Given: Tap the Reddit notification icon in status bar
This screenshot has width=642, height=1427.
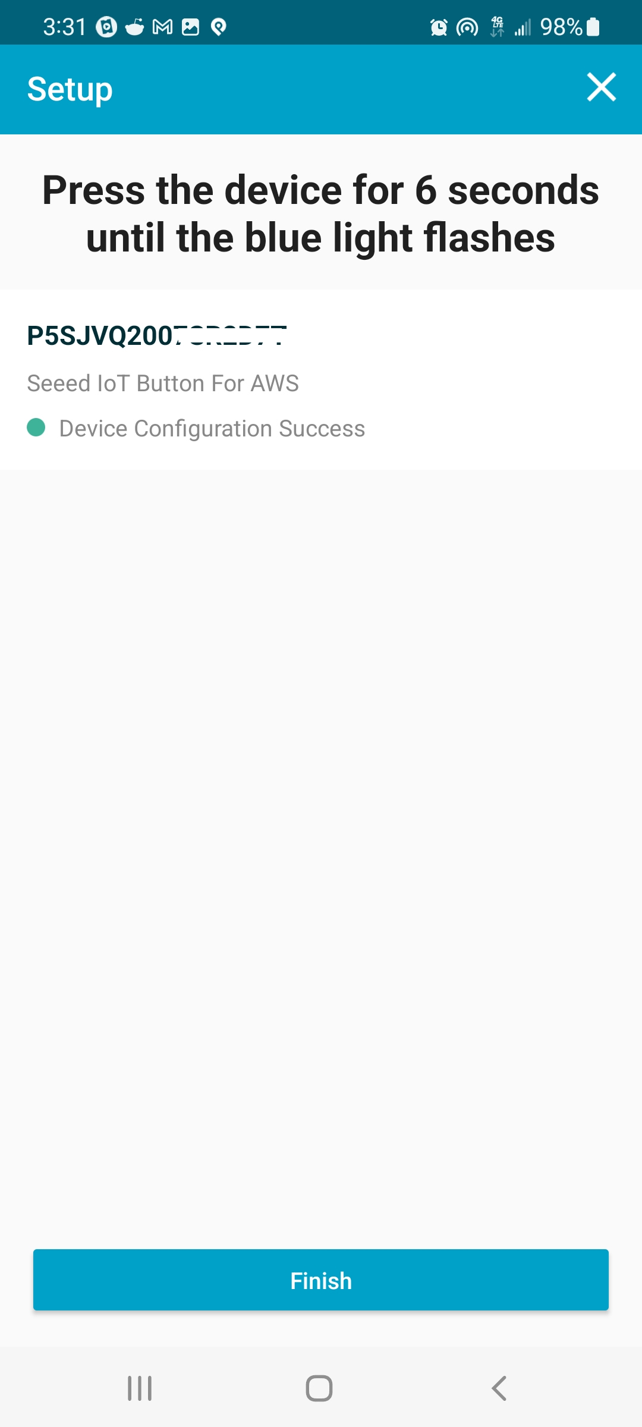Looking at the screenshot, I should tap(134, 27).
